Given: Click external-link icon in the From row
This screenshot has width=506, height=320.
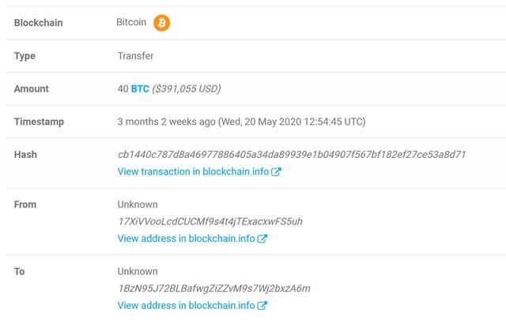Looking at the screenshot, I should click(262, 239).
